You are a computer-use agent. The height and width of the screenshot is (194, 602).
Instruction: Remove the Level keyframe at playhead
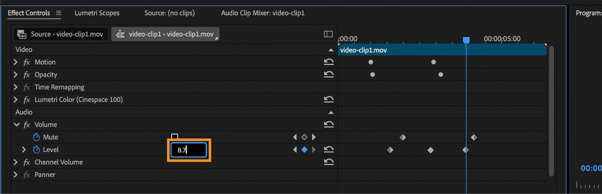[x=304, y=149]
